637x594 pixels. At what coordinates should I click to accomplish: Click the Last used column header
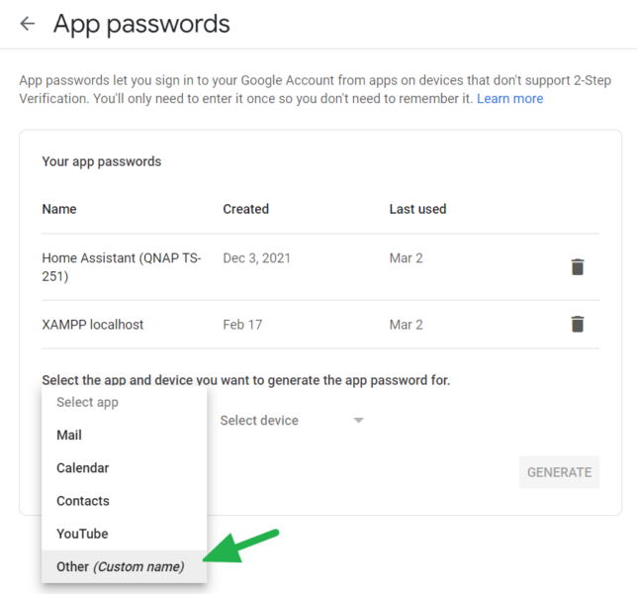(417, 209)
